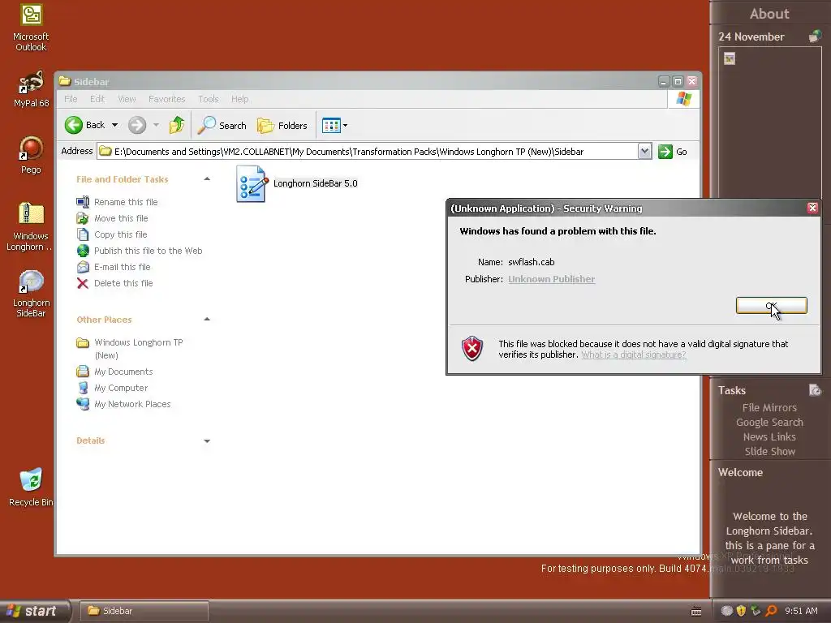Go Back in the Sidebar explorer window
Image resolution: width=831 pixels, height=623 pixels.
tap(84, 125)
